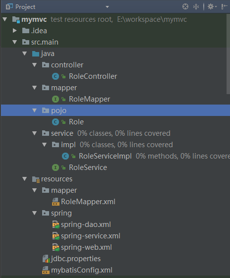Click the mybatisConfig.xml file icon

(46, 270)
